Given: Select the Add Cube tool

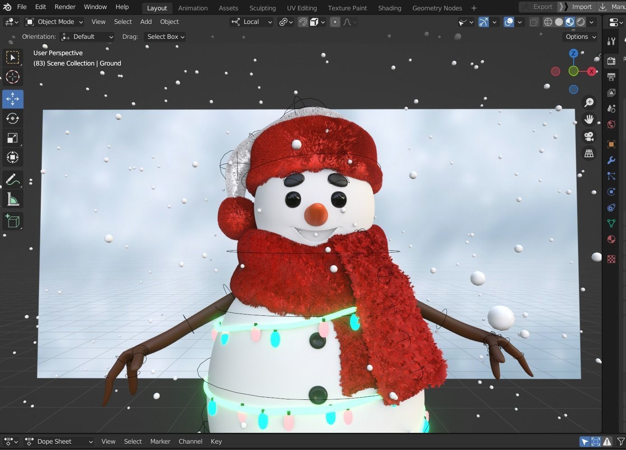Looking at the screenshot, I should (13, 221).
